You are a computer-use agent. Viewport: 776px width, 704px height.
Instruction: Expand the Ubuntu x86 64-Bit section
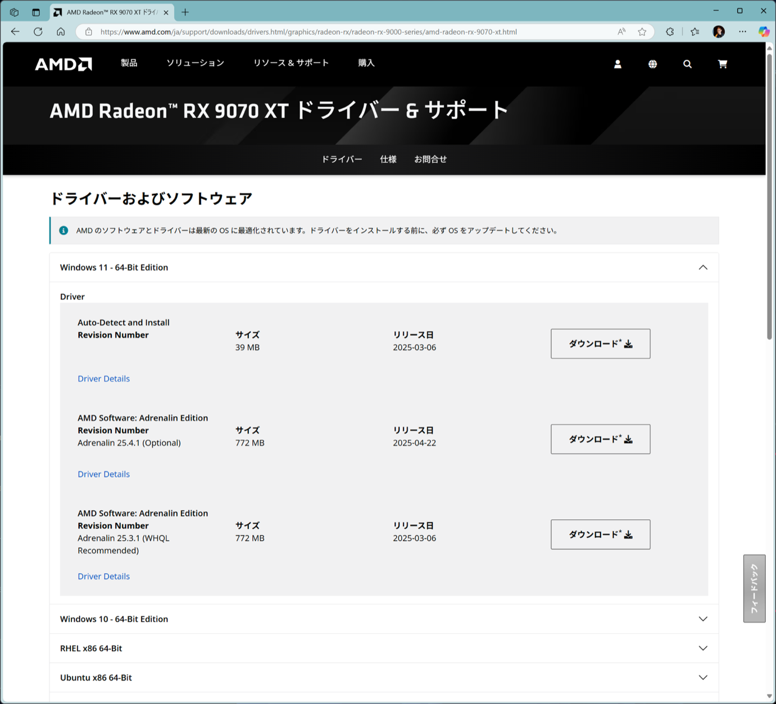click(x=384, y=678)
